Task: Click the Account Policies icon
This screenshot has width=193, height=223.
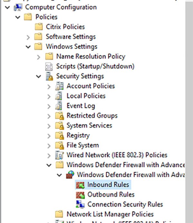Action: pyautogui.click(x=59, y=86)
